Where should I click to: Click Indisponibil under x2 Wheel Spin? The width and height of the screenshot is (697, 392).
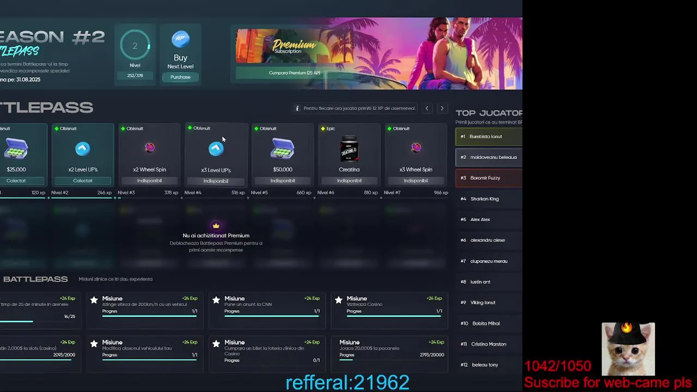[x=149, y=181]
